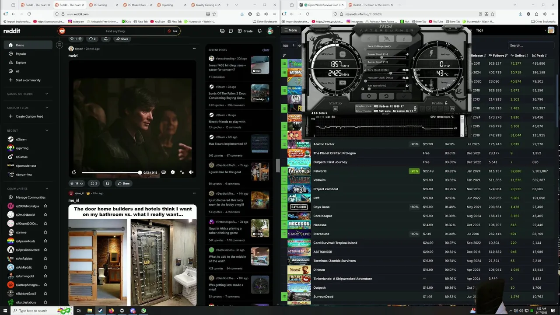Unmute the meirl video
This screenshot has height=315, width=560.
click(x=191, y=172)
